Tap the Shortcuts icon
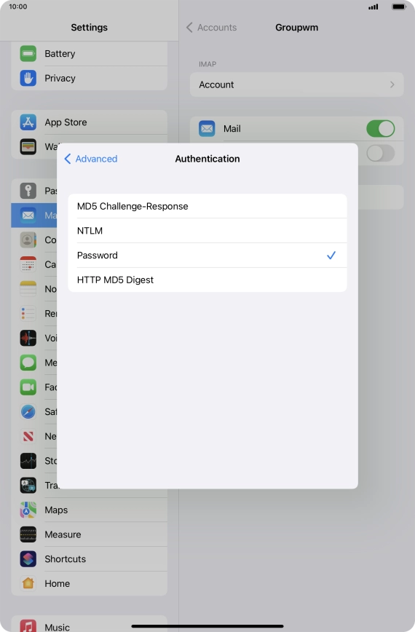Image resolution: width=415 pixels, height=632 pixels. click(x=28, y=559)
